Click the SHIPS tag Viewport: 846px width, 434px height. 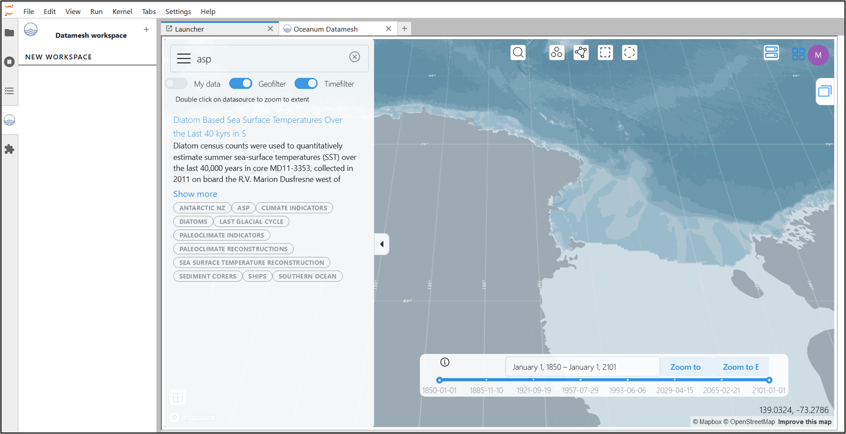pyautogui.click(x=257, y=276)
